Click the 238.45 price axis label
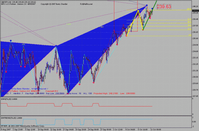Viewport: 199px width, 131px height. [x=195, y=19]
